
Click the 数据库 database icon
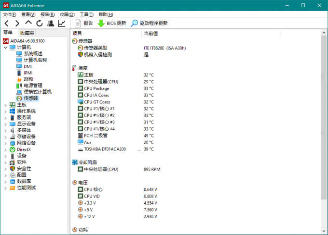(x=13, y=182)
